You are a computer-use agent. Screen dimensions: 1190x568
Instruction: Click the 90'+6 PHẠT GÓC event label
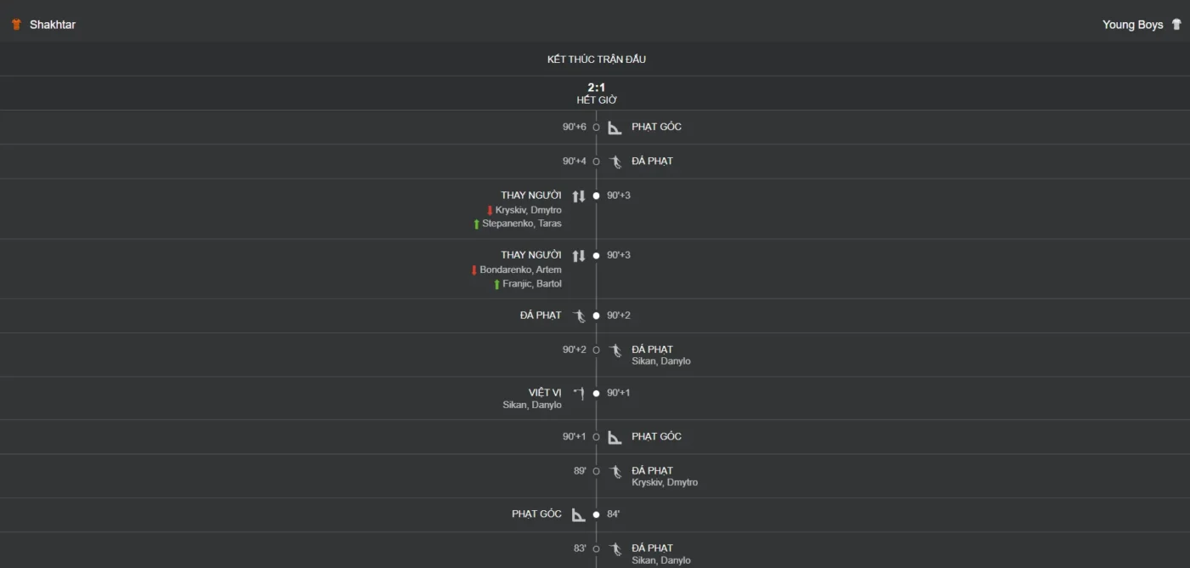656,127
